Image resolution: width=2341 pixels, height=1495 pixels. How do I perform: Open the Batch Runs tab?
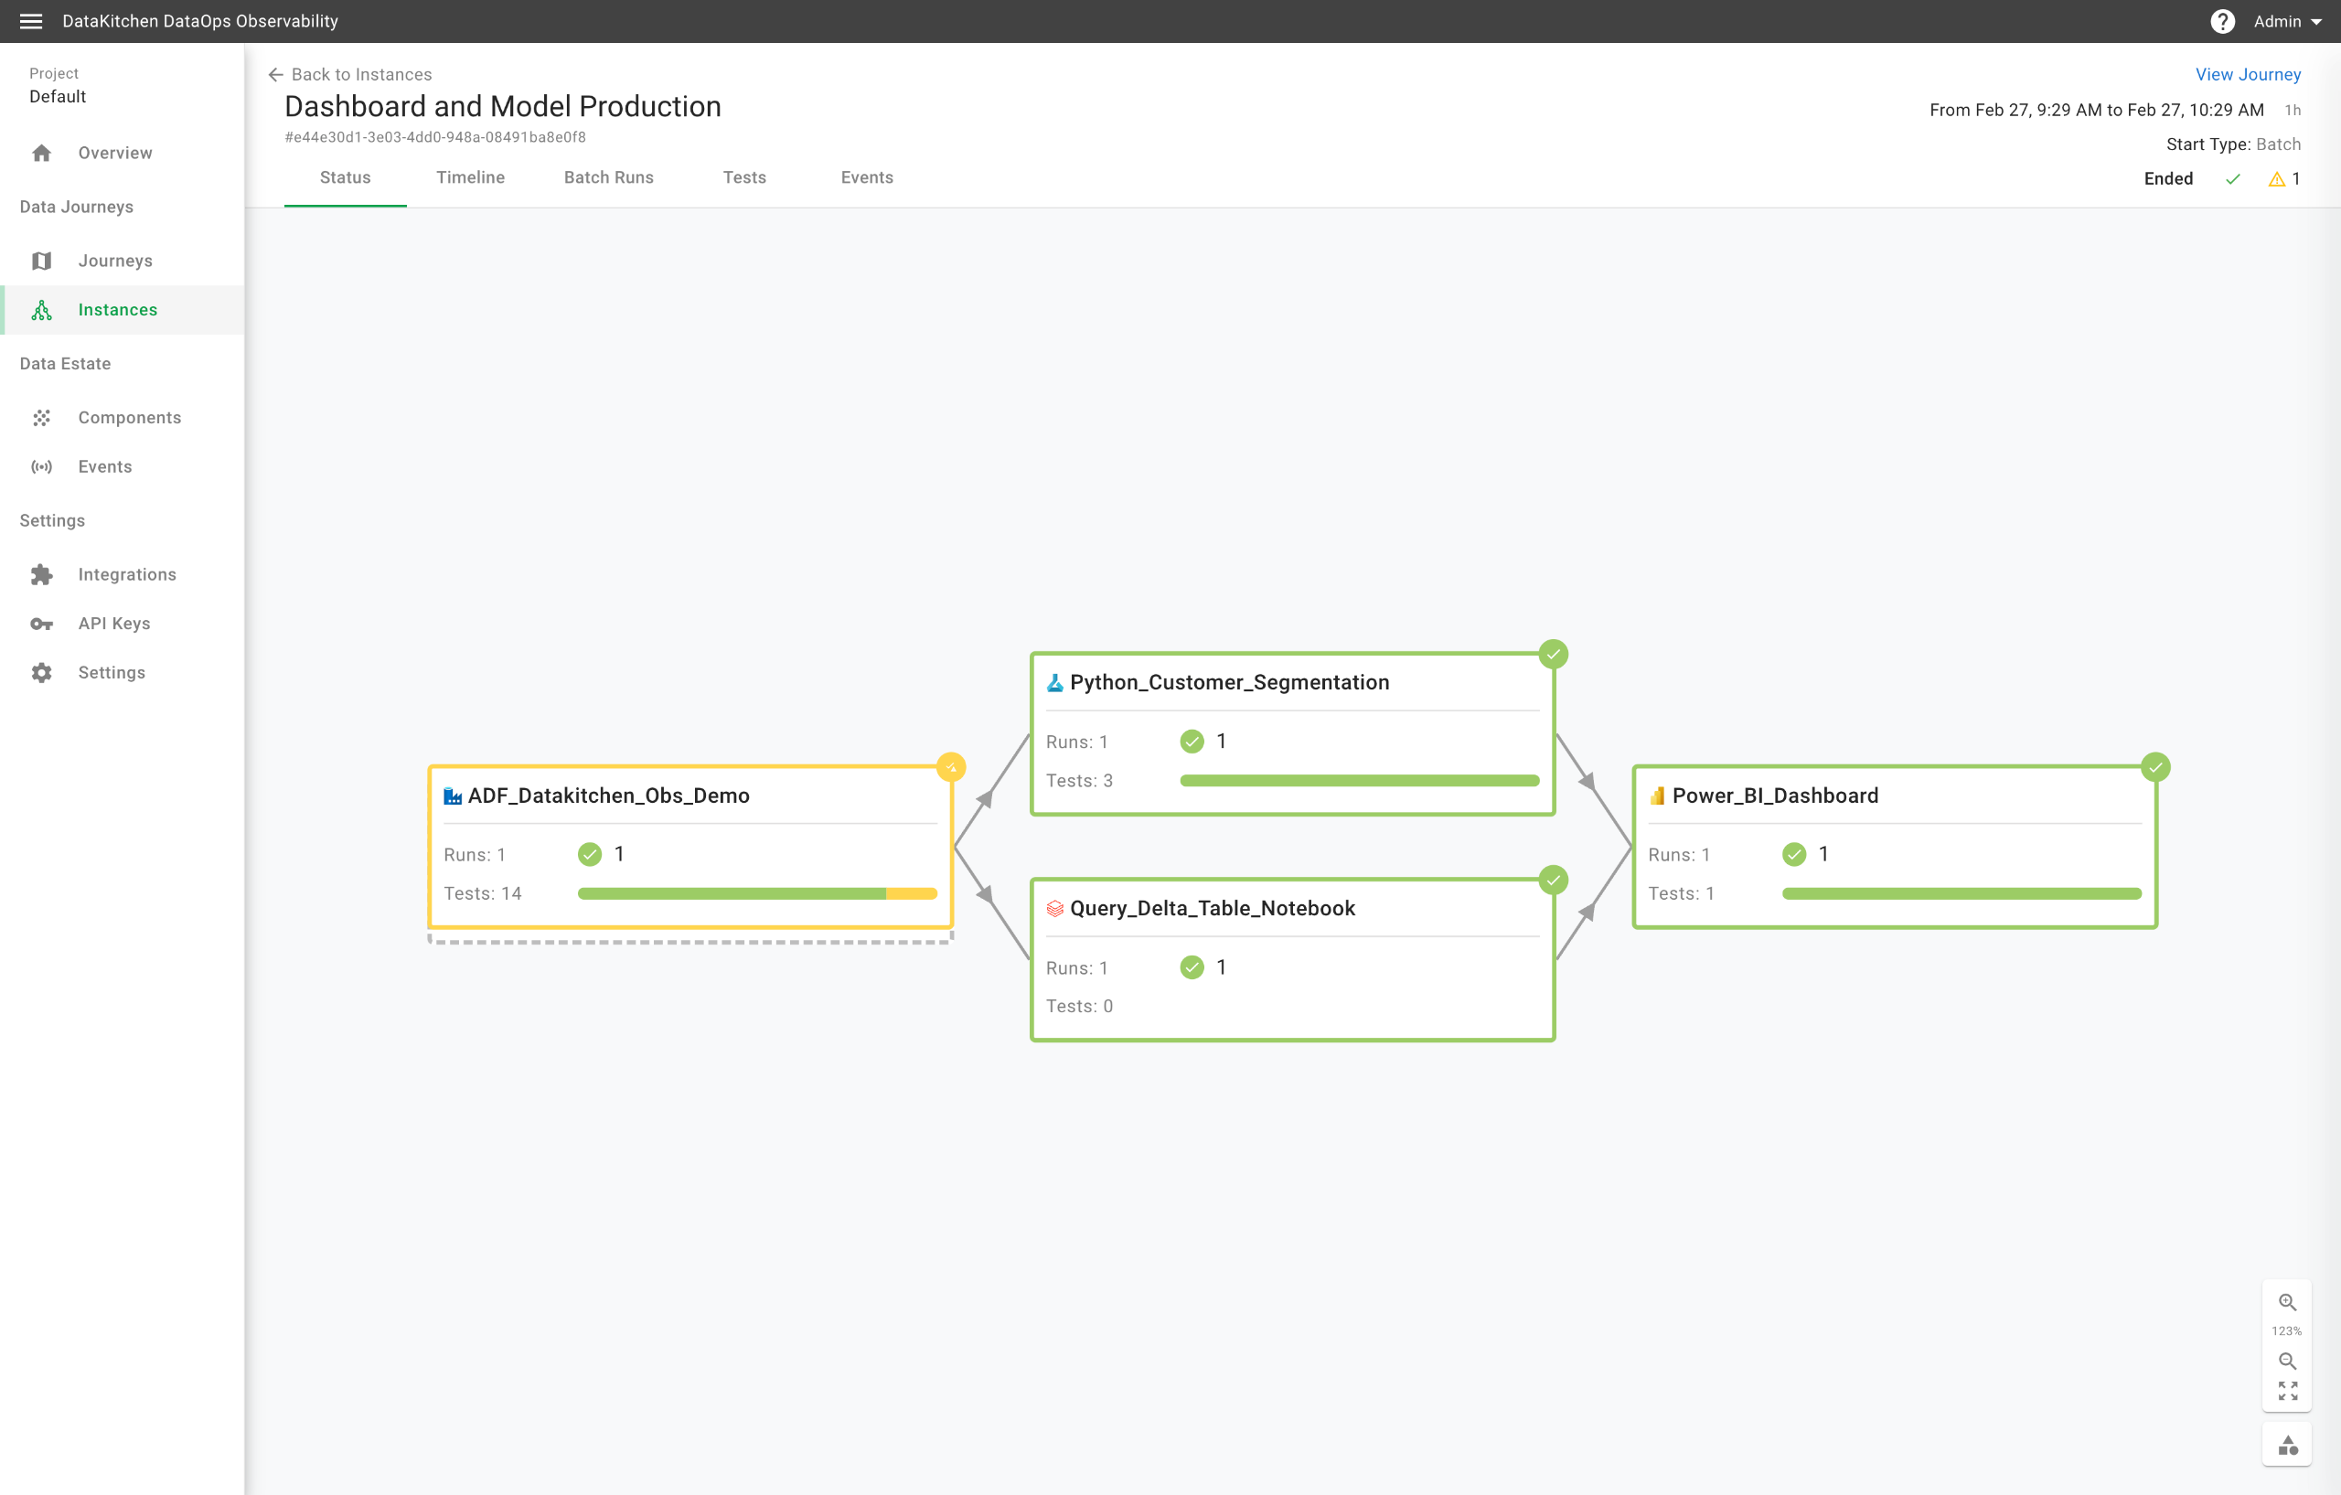[x=609, y=178]
